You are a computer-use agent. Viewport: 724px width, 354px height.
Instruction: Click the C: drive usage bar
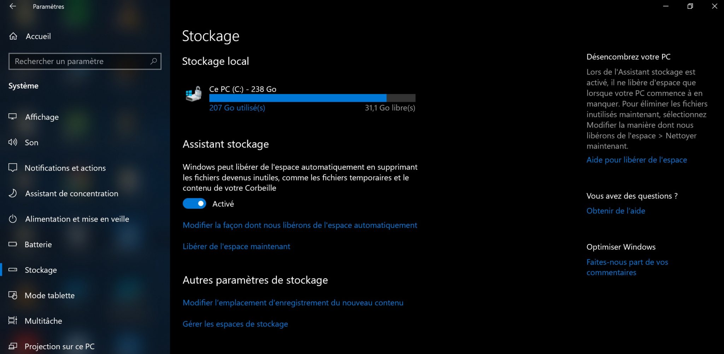tap(312, 98)
